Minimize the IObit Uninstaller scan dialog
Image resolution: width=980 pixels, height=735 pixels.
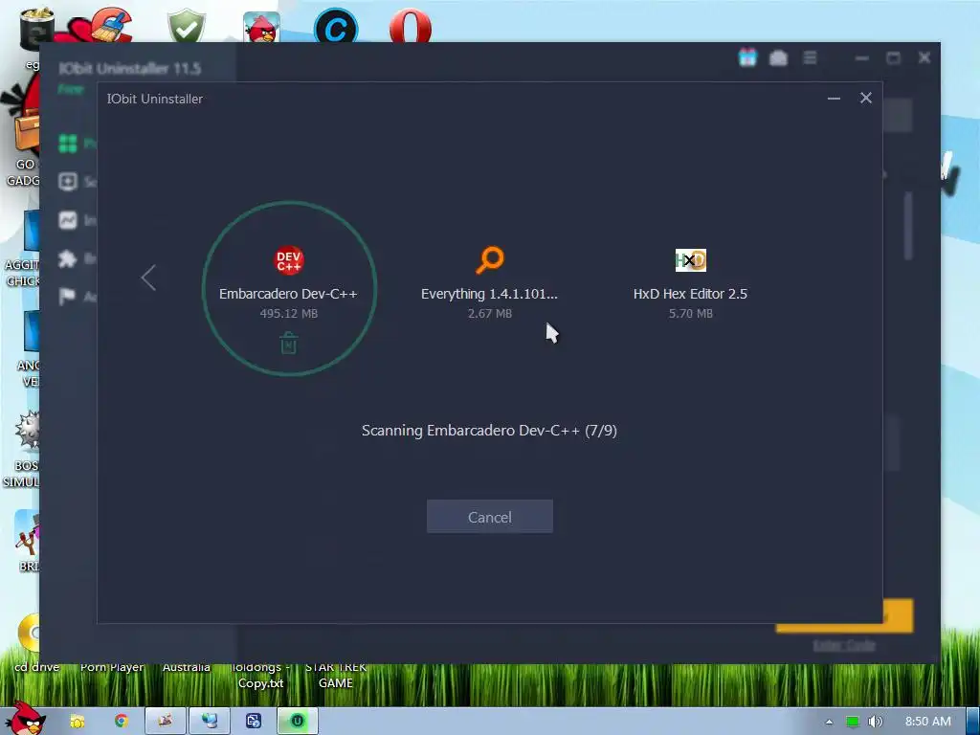(834, 99)
